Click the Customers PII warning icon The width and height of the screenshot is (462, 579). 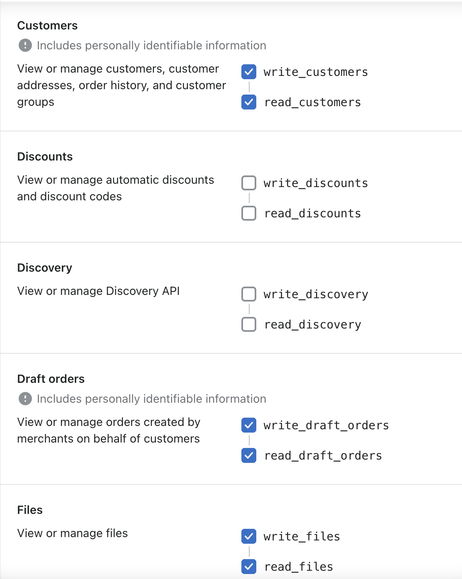point(25,45)
